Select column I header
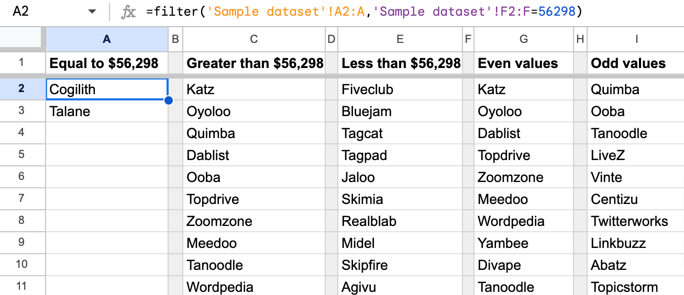 click(636, 39)
